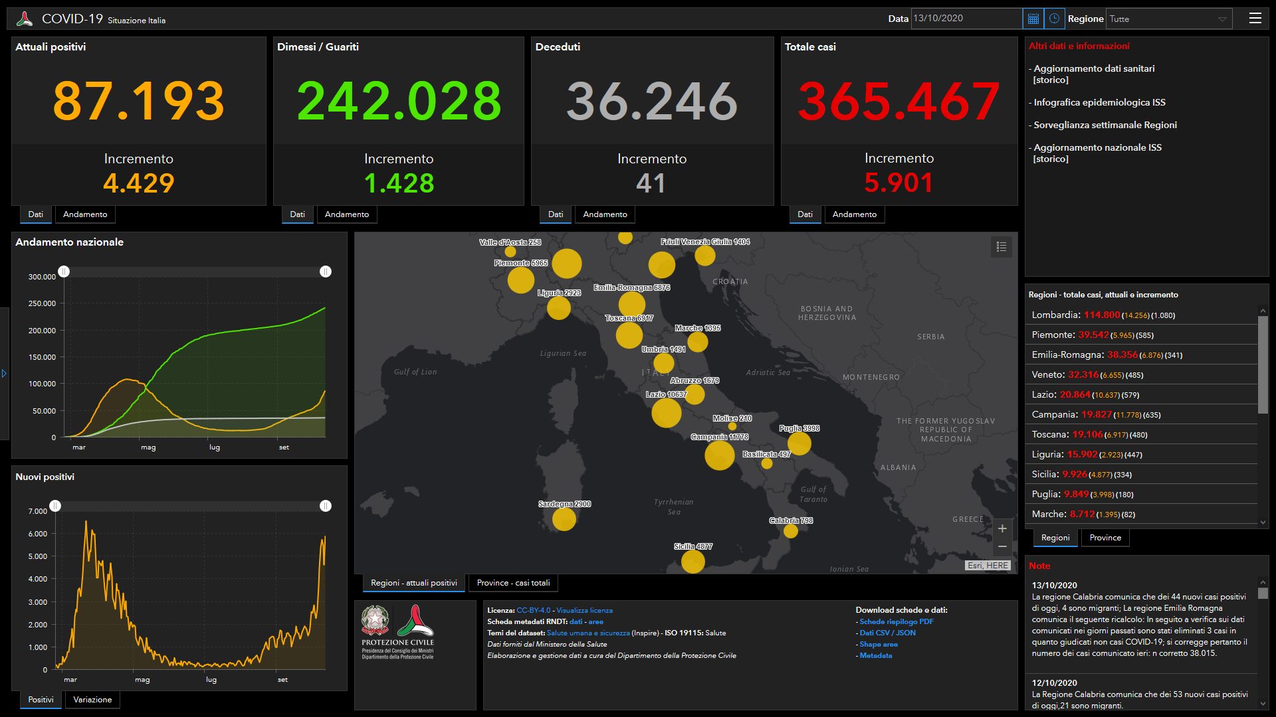Open the hamburger menu

point(1255,19)
